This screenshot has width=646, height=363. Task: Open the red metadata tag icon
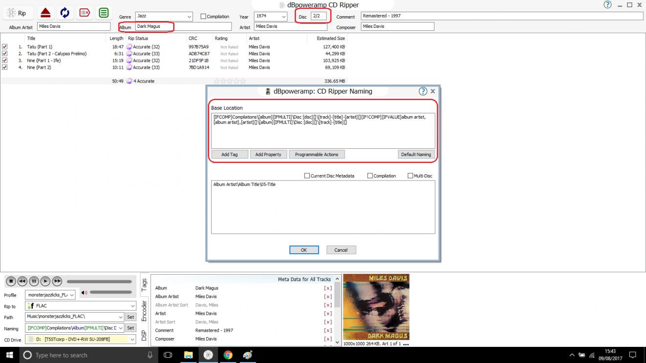pos(84,13)
